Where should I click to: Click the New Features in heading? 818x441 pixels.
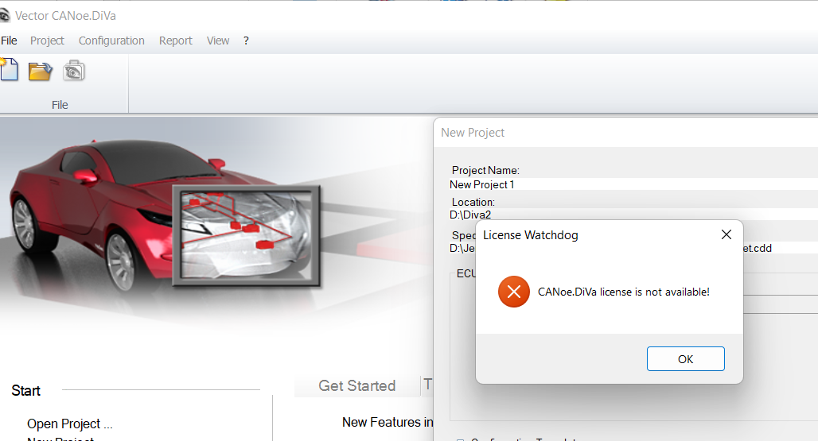coord(388,422)
